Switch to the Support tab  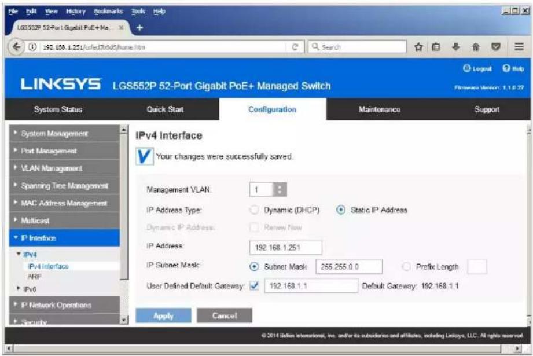click(487, 109)
